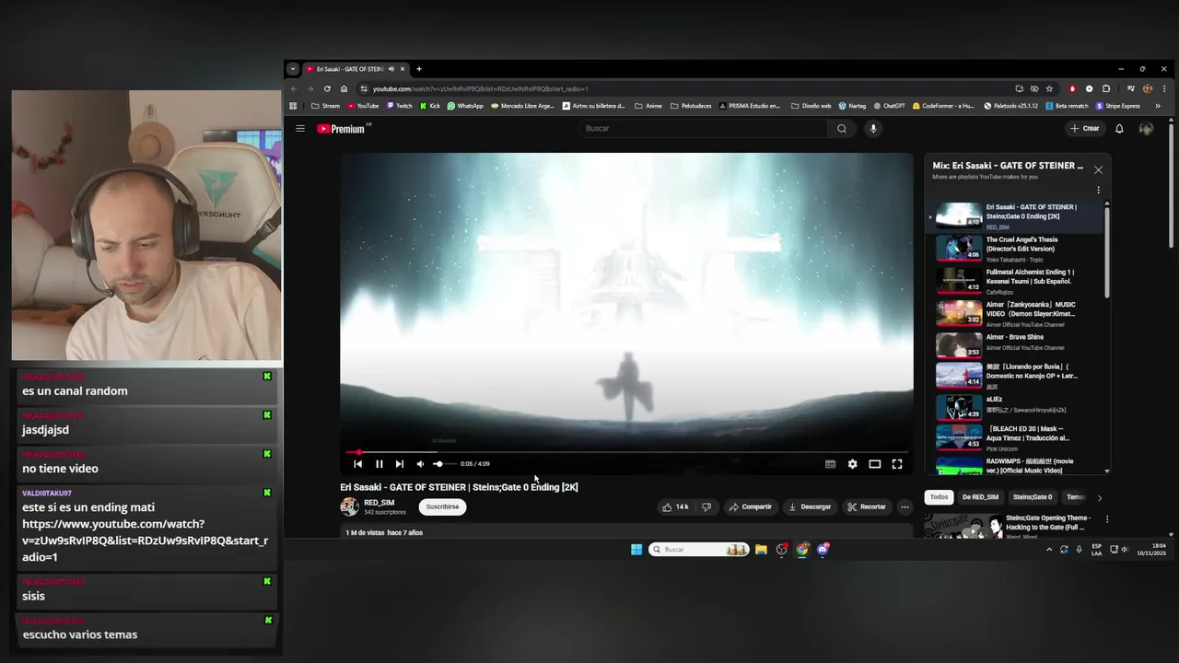Screen dimensions: 1179x663
Task: Open the ChatGPT bookmark
Action: click(x=889, y=106)
